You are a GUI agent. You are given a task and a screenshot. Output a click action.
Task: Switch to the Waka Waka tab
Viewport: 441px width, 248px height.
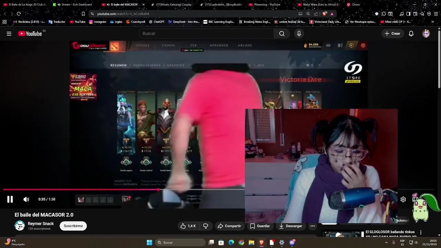tap(320, 4)
